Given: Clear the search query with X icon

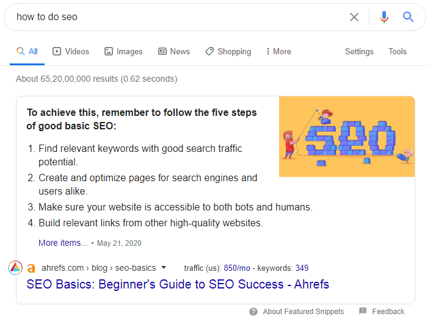Looking at the screenshot, I should pos(354,17).
